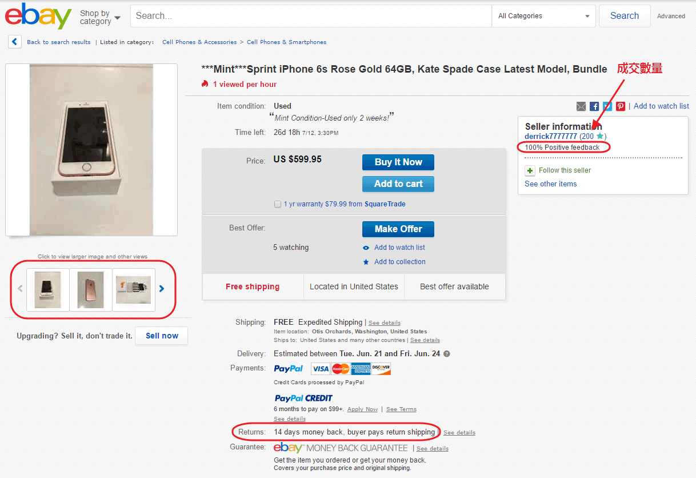The height and width of the screenshot is (478, 696).
Task: Pin this listing using the Pinterest icon
Action: tap(621, 106)
